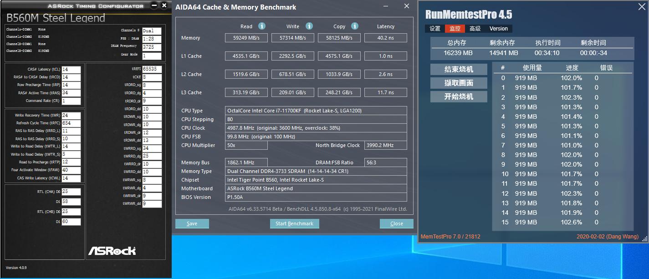Click the Copy info icon in AIDA64

tap(355, 26)
